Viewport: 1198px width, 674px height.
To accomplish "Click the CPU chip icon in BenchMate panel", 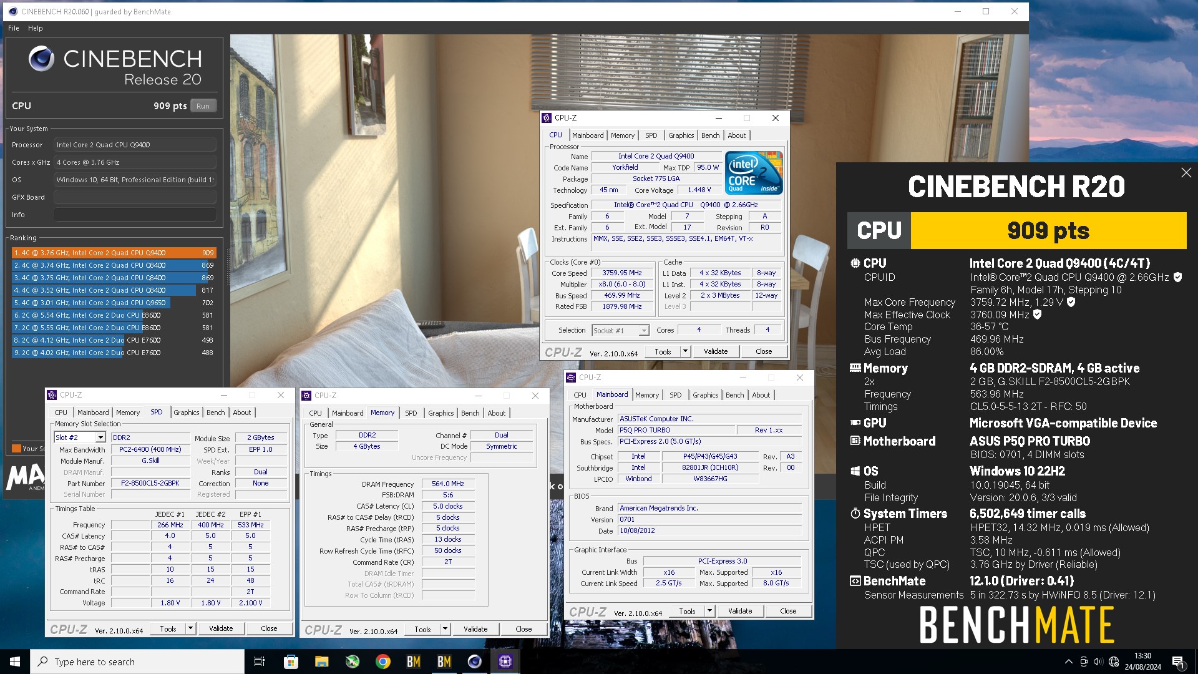I will point(855,263).
